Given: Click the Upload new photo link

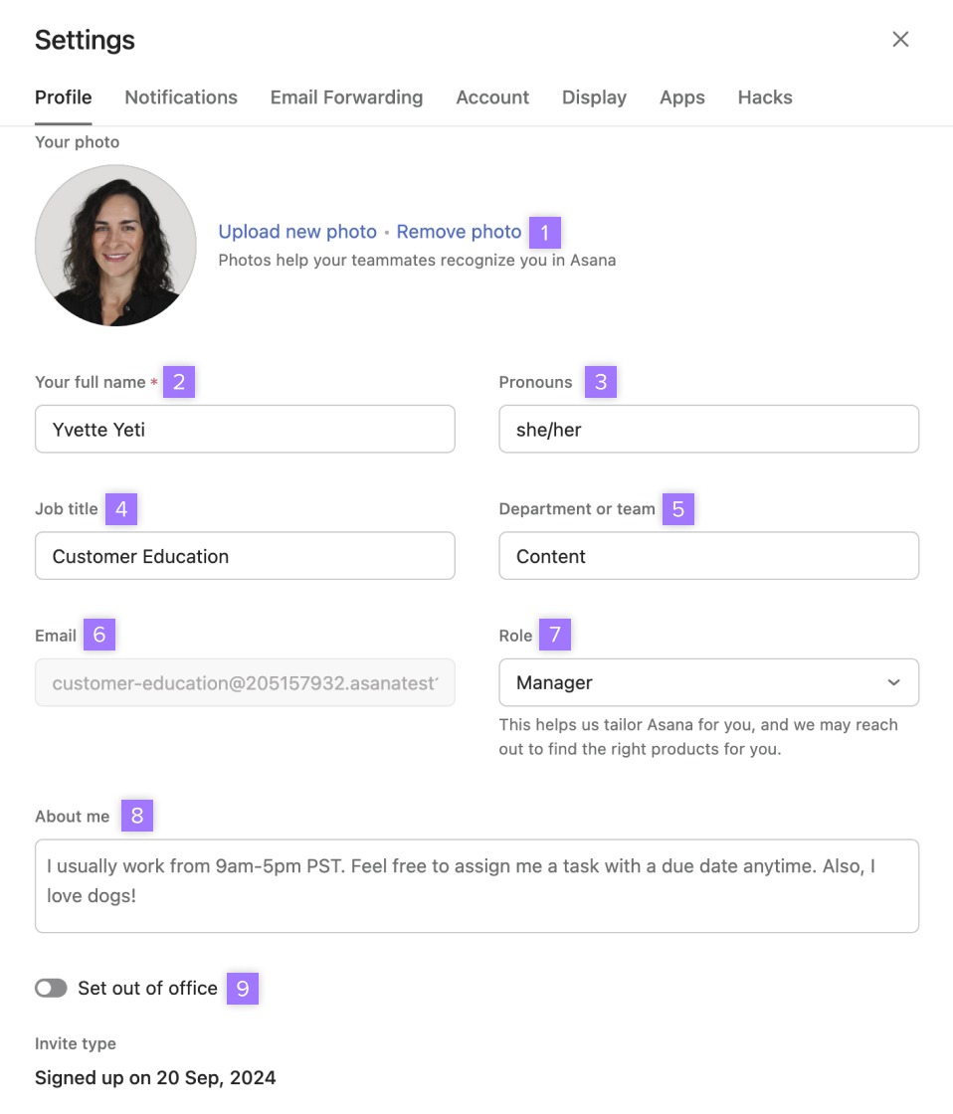Looking at the screenshot, I should point(296,231).
